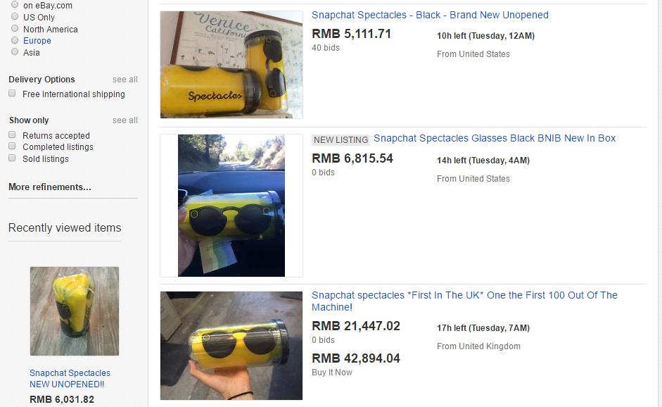Expand Delivery Options via see all
Image resolution: width=662 pixels, height=407 pixels.
click(x=125, y=80)
